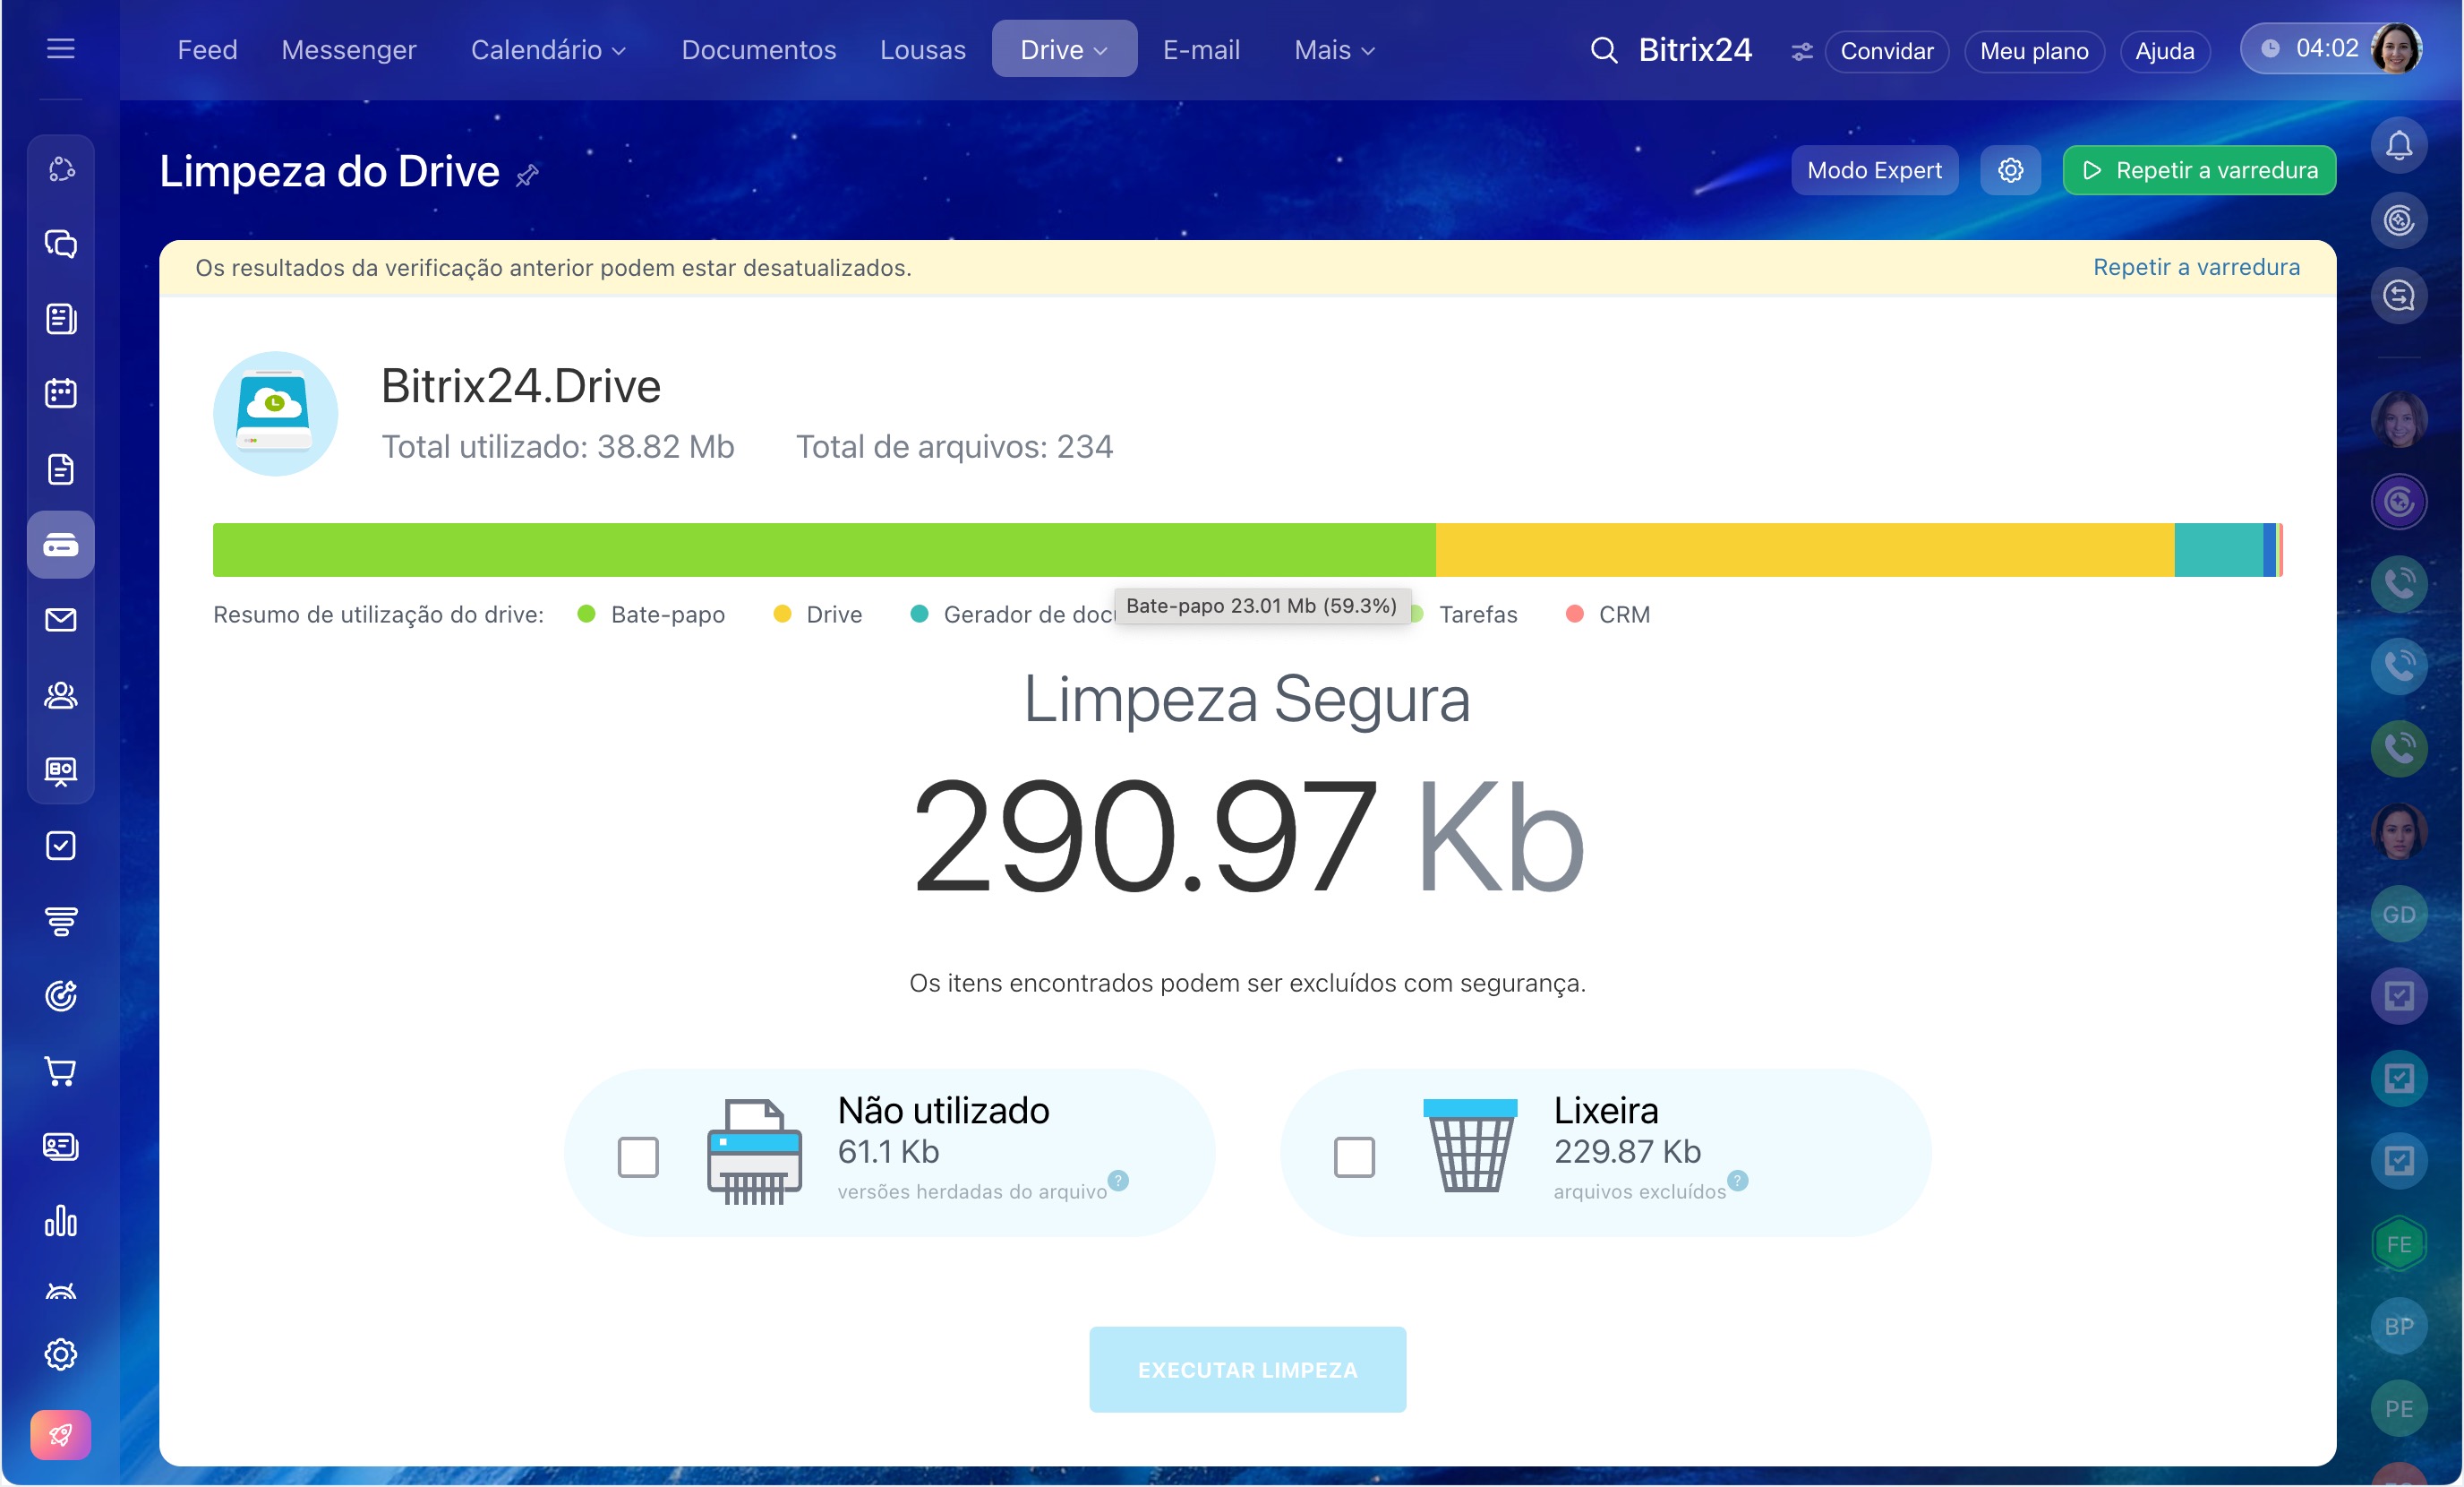
Task: Open the Documentos menu item
Action: click(758, 50)
